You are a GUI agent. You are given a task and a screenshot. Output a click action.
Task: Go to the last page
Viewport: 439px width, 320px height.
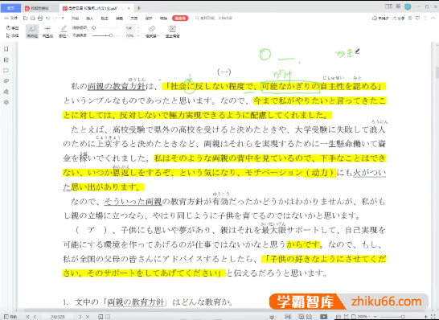[88, 317]
